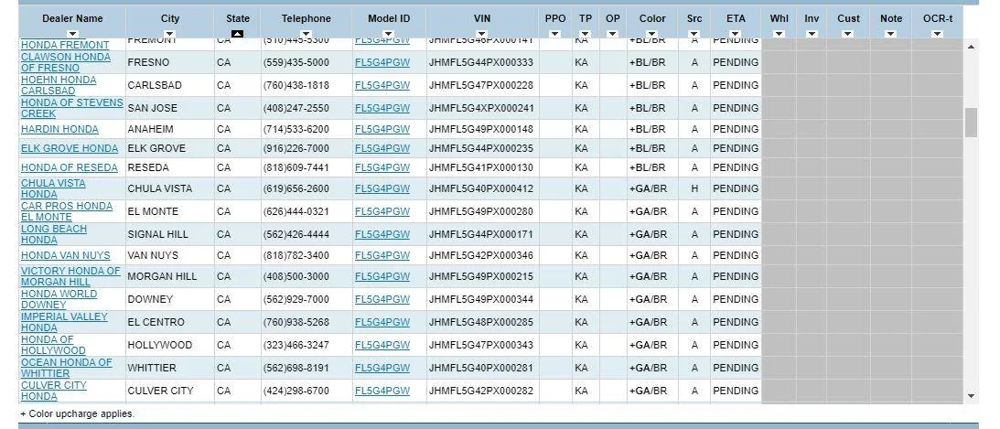
Task: Open the Cust column filter dropdown
Action: (847, 34)
